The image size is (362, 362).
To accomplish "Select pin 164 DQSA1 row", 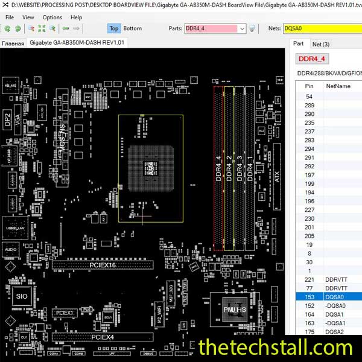I will coord(329,314).
